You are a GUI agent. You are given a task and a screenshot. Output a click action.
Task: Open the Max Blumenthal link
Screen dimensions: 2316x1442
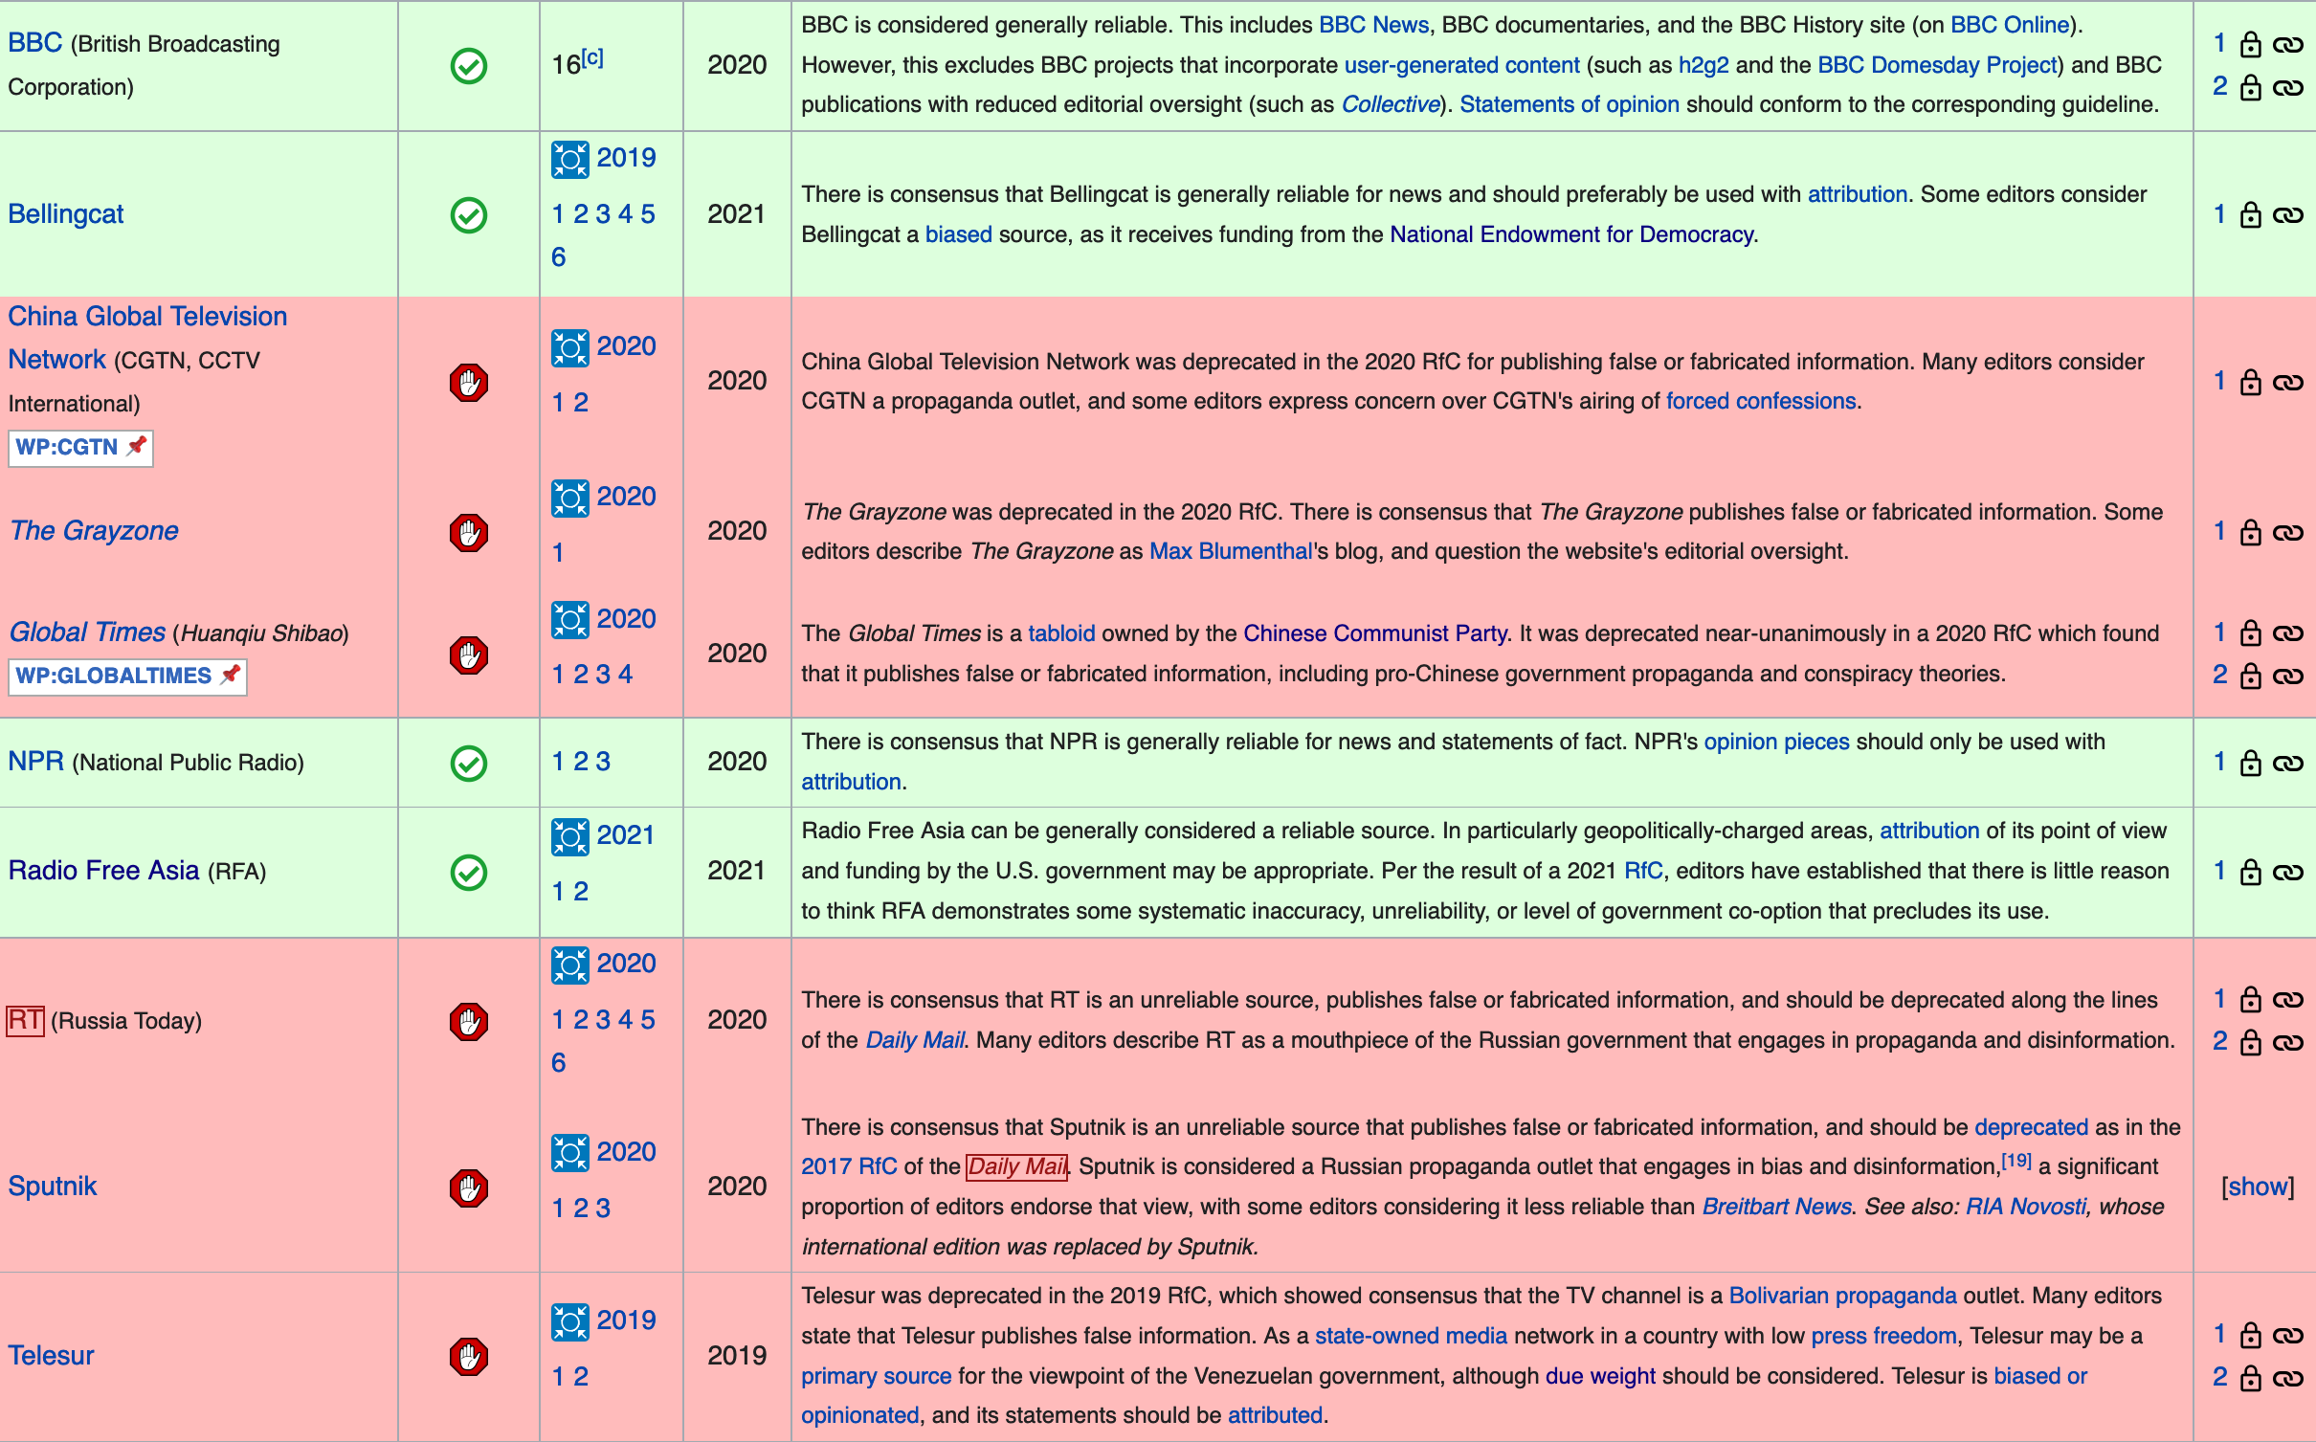tap(1230, 551)
